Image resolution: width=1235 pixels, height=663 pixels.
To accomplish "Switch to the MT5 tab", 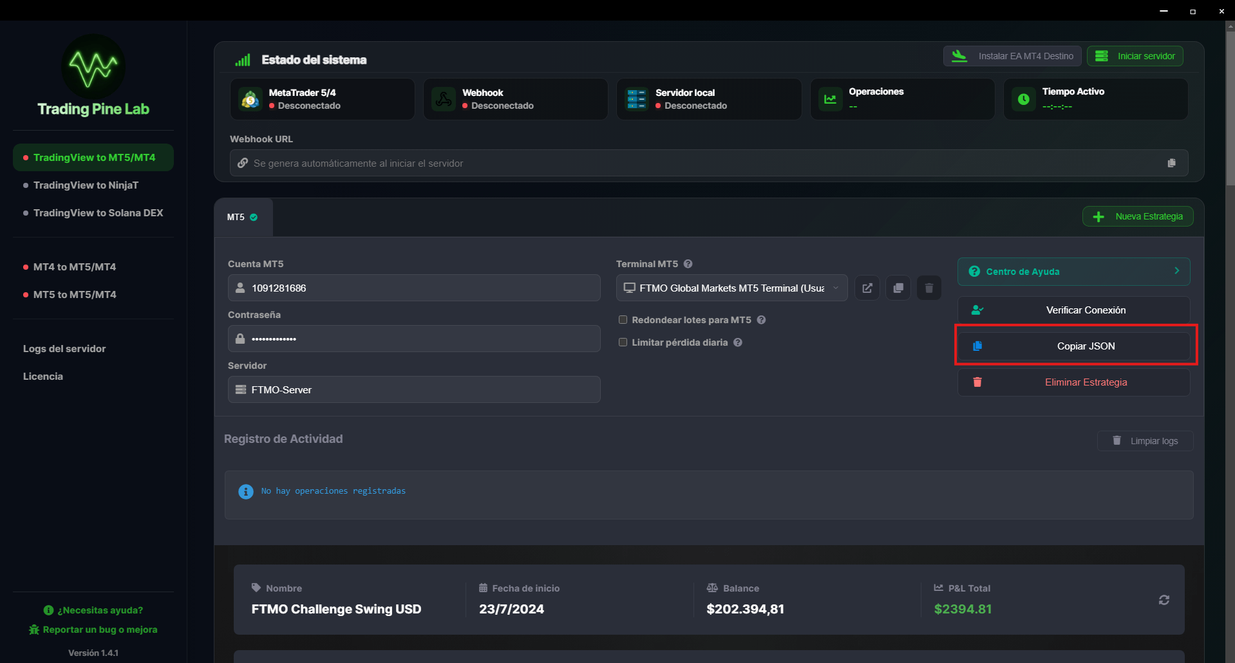I will point(243,217).
